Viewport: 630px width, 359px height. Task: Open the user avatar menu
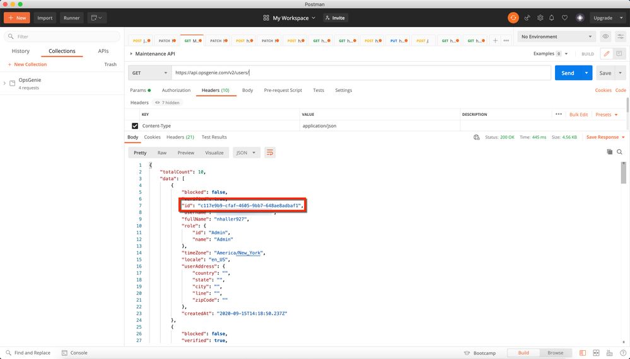[580, 18]
